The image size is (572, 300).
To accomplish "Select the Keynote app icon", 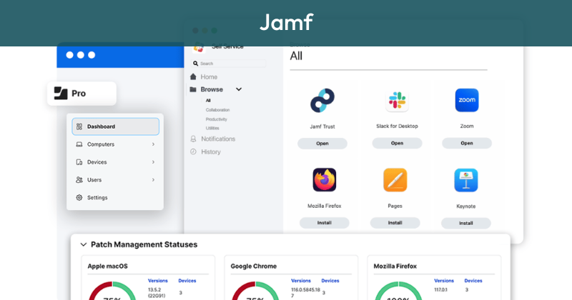I will coord(466,180).
